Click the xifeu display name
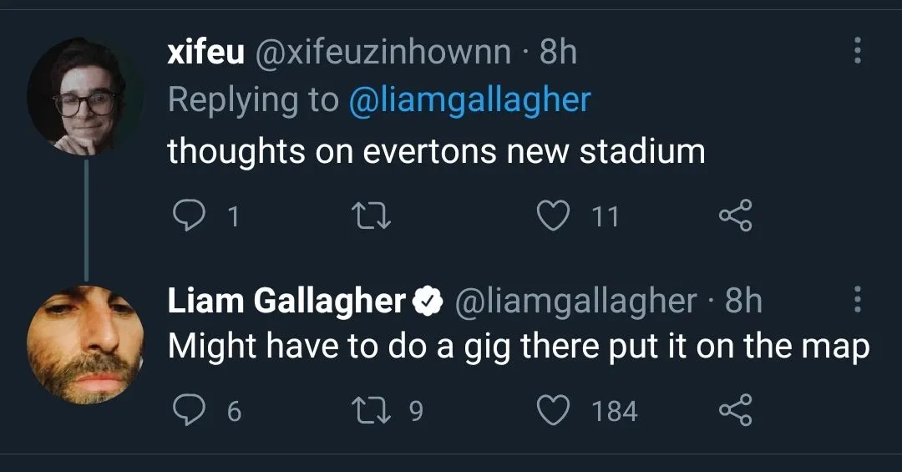 (205, 53)
